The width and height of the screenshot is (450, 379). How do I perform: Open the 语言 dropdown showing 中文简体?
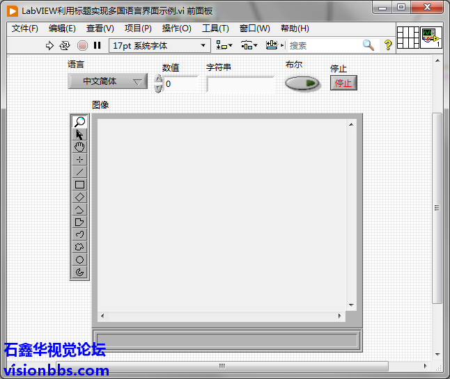point(107,81)
